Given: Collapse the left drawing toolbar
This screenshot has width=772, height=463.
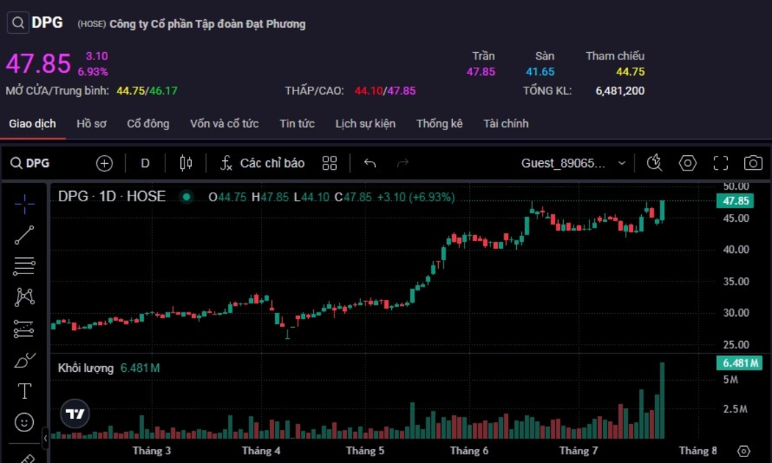Looking at the screenshot, I should [46, 438].
